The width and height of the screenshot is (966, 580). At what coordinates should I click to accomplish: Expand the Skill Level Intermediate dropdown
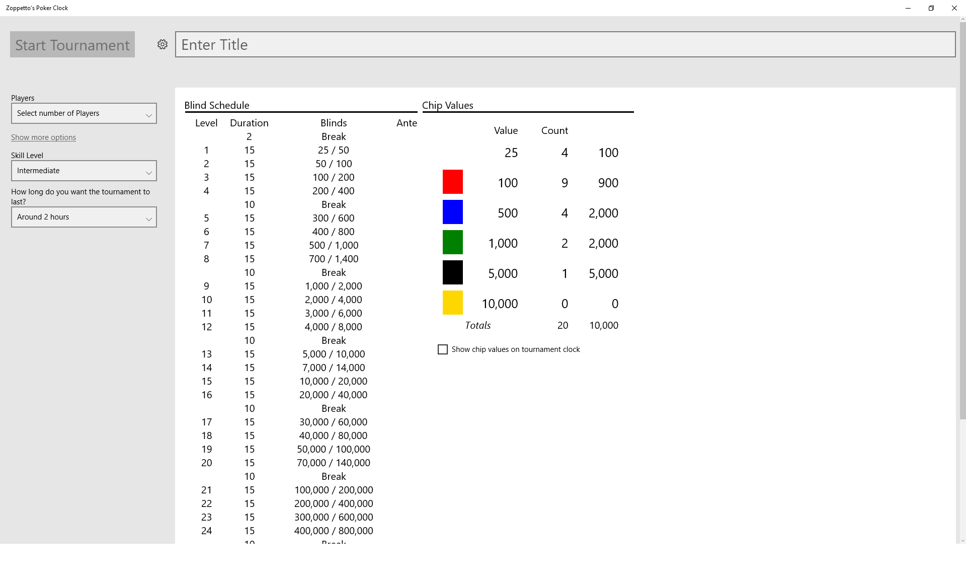pyautogui.click(x=84, y=171)
